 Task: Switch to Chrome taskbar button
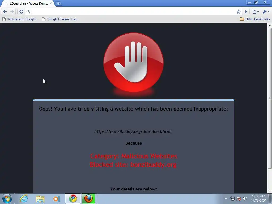coord(73,199)
